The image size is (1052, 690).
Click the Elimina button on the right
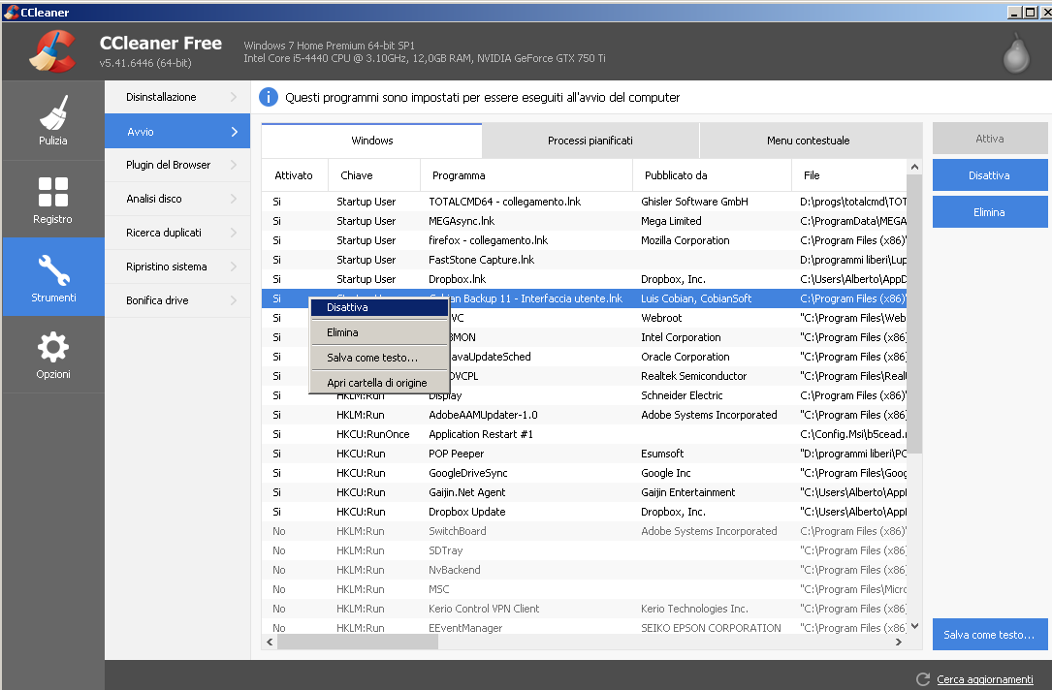click(x=990, y=212)
